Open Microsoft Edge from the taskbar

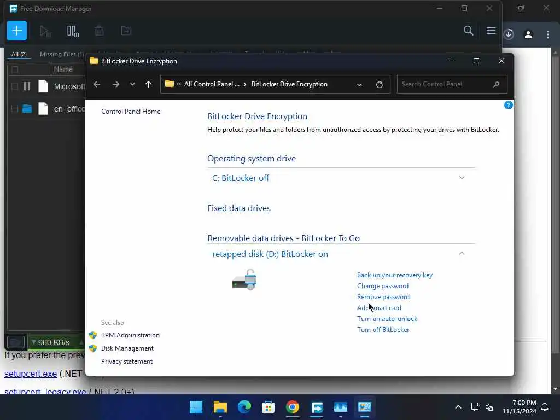(x=244, y=407)
